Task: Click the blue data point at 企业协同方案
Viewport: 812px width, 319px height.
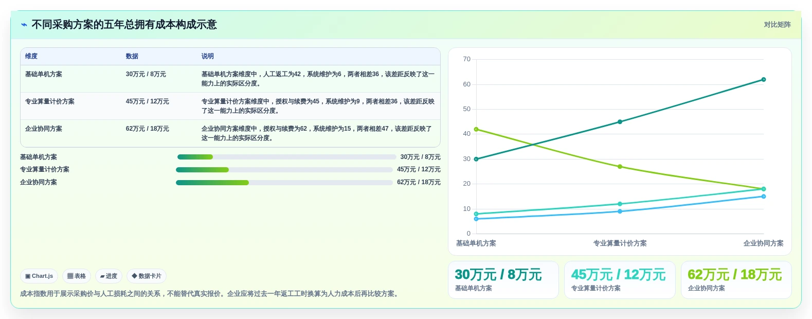Action: (764, 197)
